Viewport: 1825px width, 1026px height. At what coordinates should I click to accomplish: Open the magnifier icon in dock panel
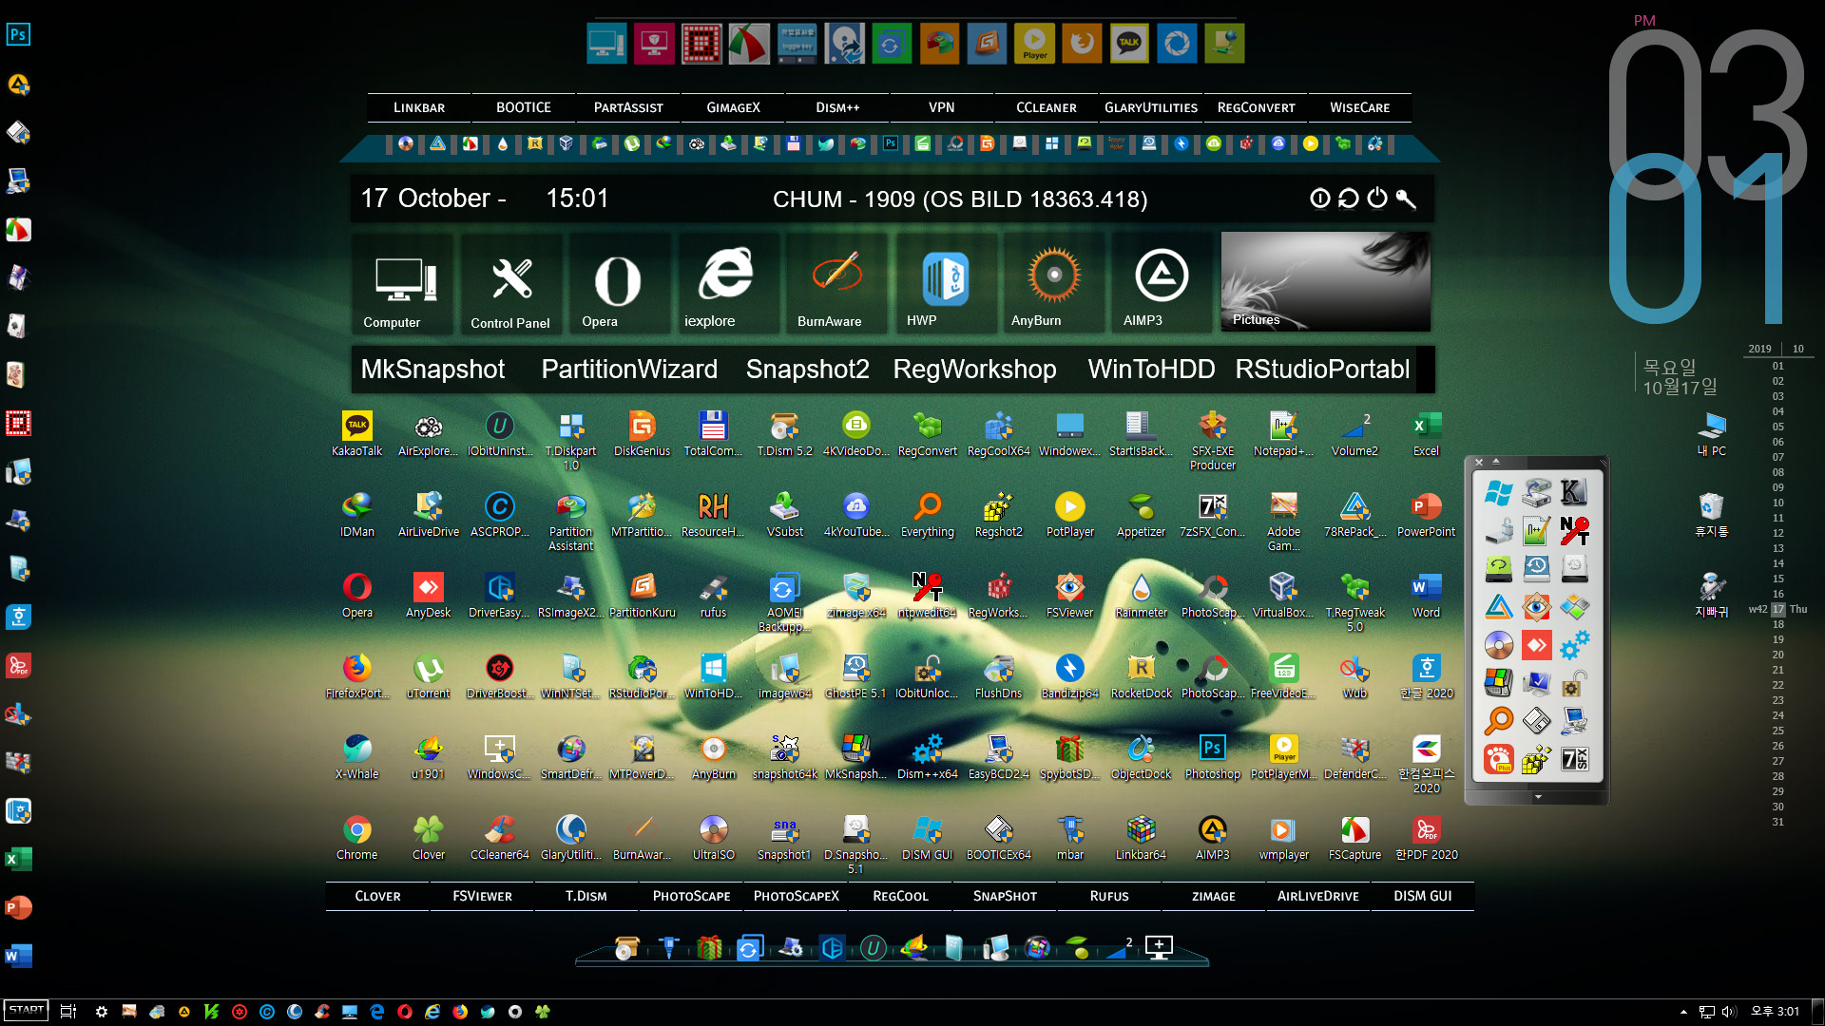pyautogui.click(x=1498, y=720)
